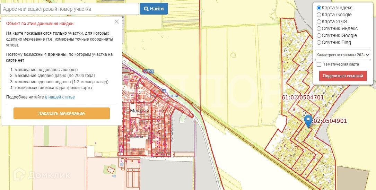Click the road number shield on the highway

pyautogui.click(x=148, y=71)
